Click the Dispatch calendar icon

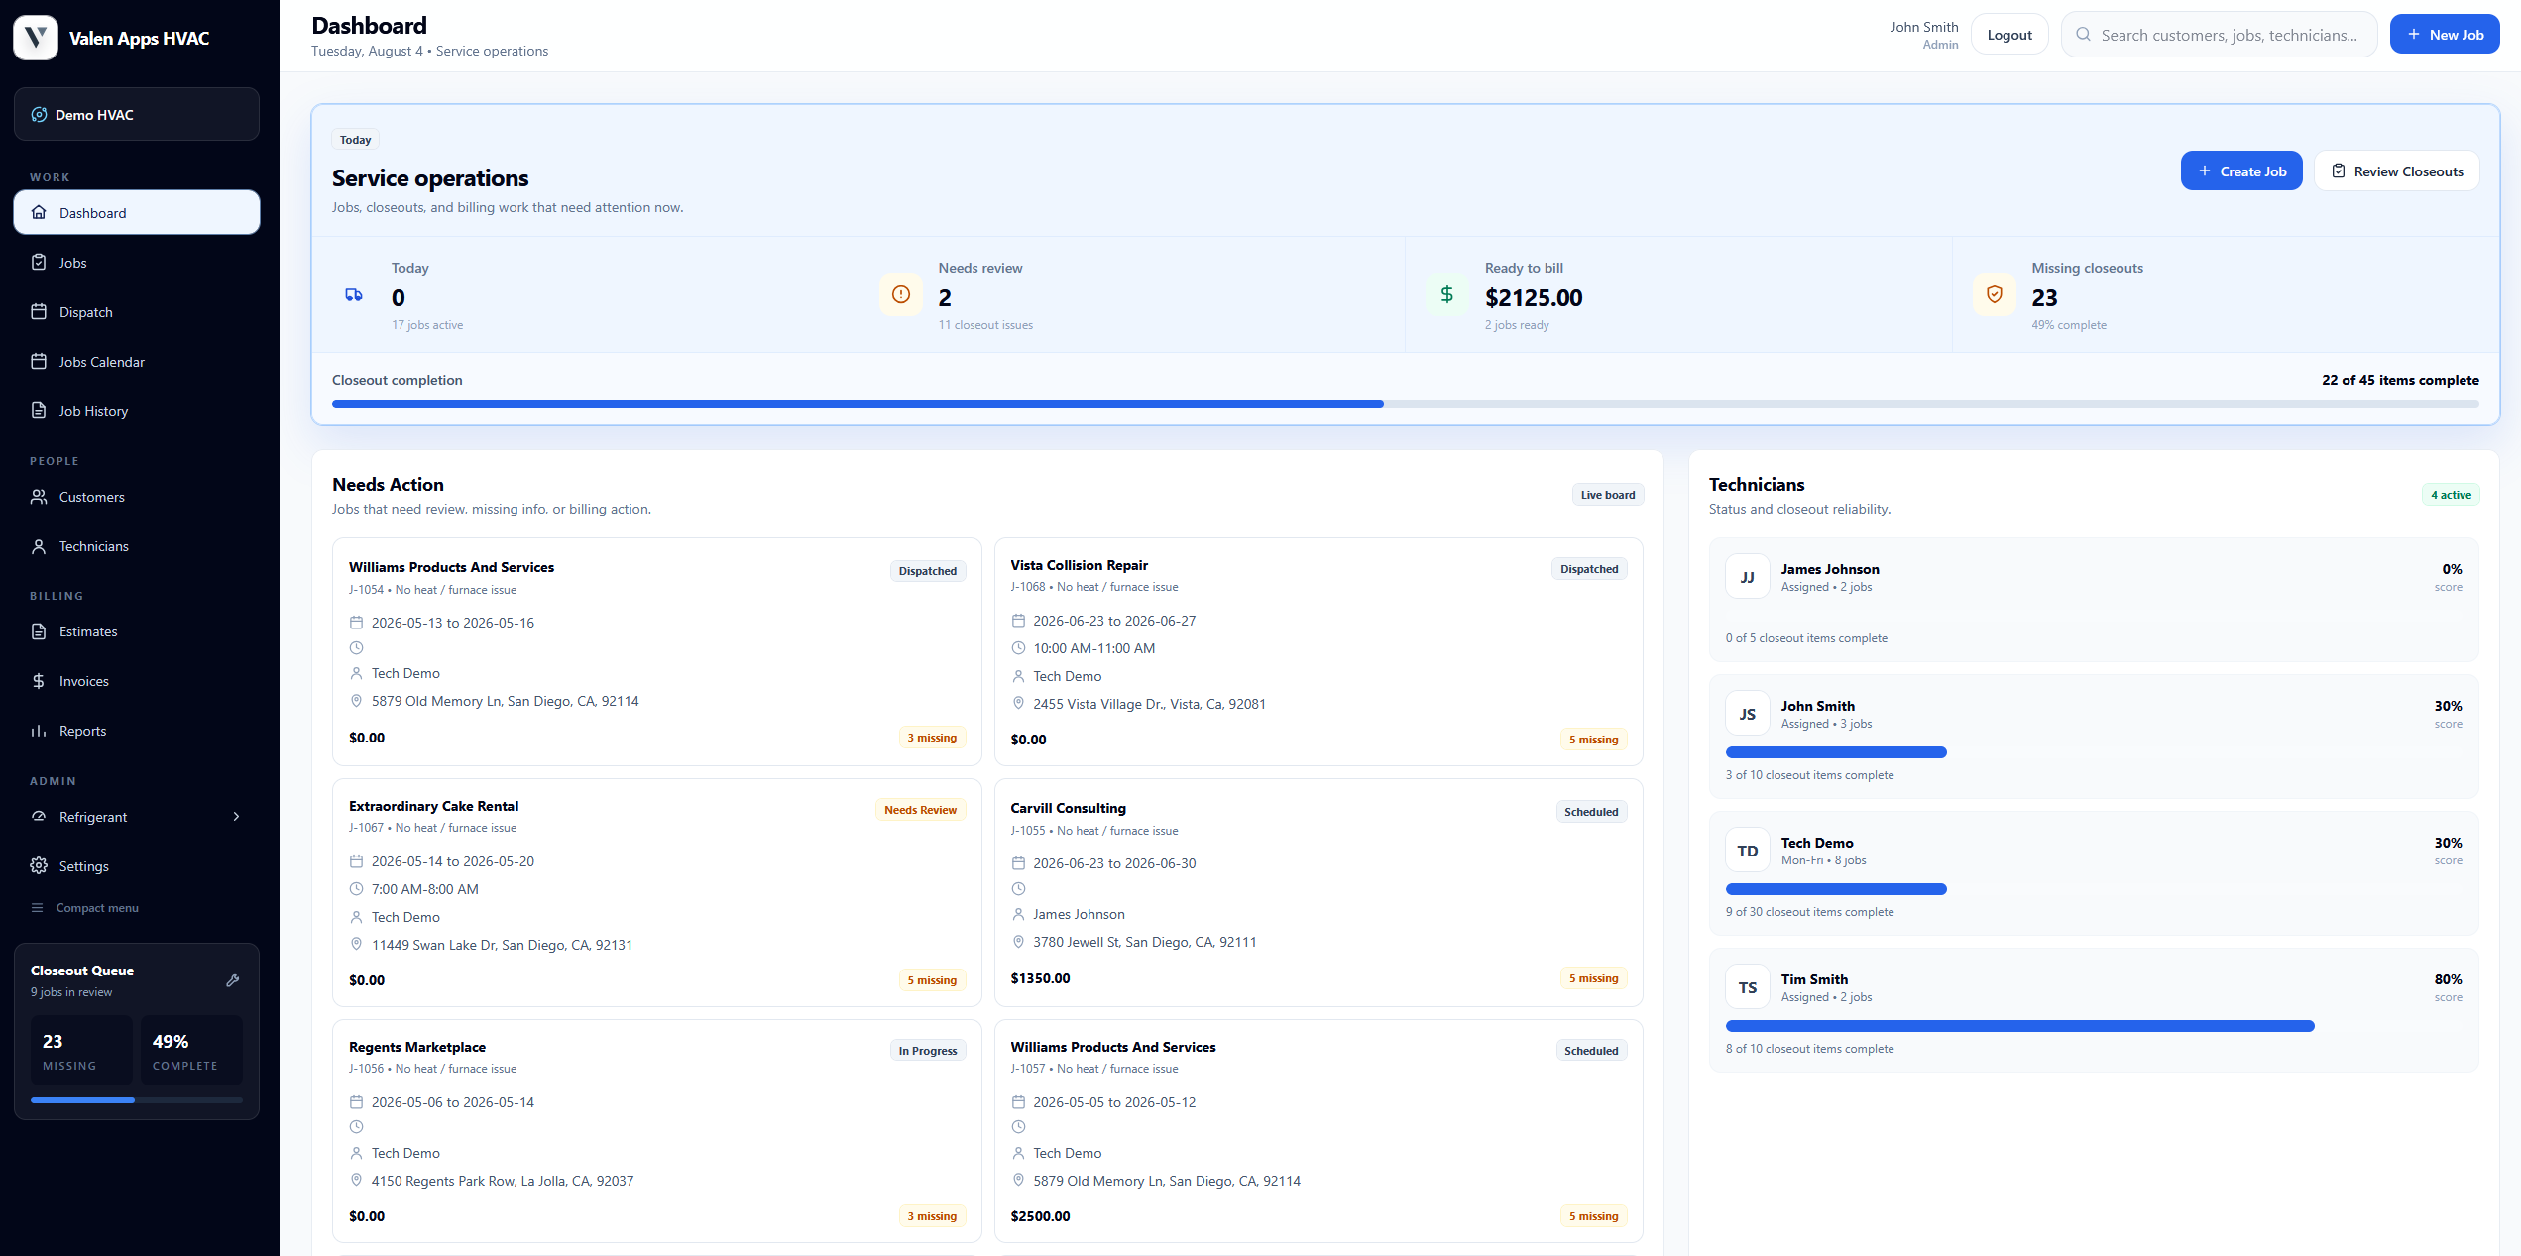[39, 311]
